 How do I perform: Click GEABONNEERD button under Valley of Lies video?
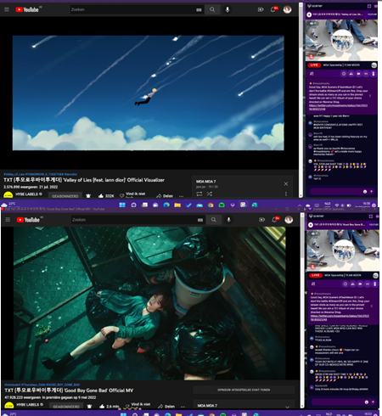pyautogui.click(x=65, y=196)
